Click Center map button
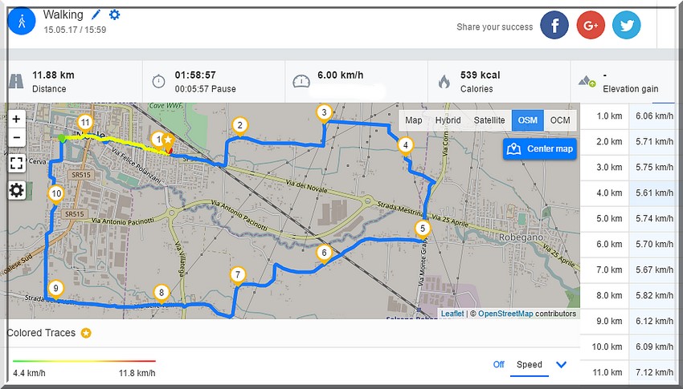 coord(541,148)
